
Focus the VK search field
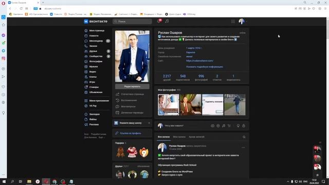click(x=132, y=22)
